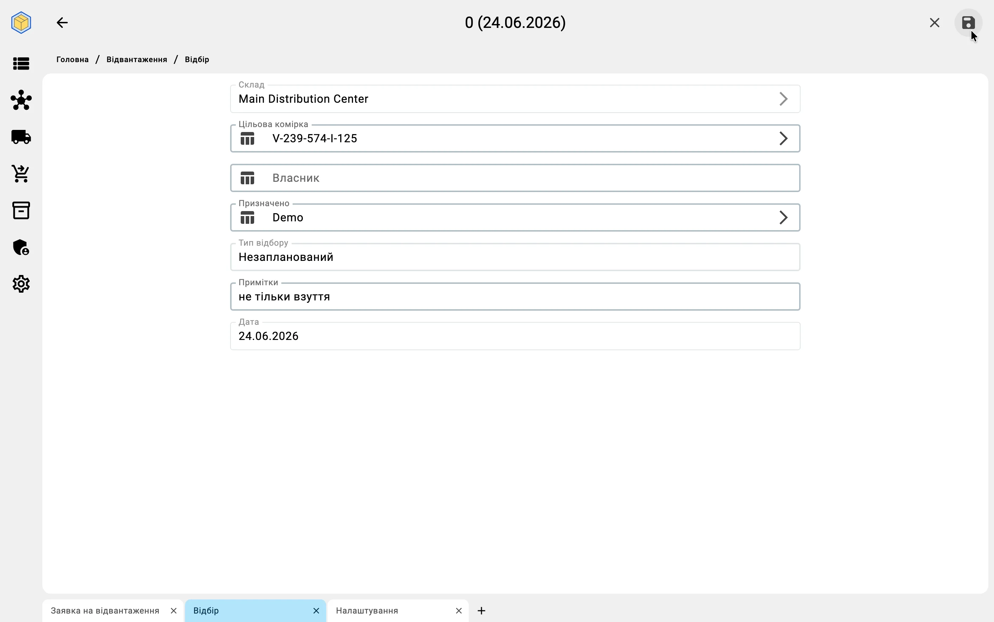Add a new tab with plus
Image resolution: width=994 pixels, height=622 pixels.
coord(481,611)
